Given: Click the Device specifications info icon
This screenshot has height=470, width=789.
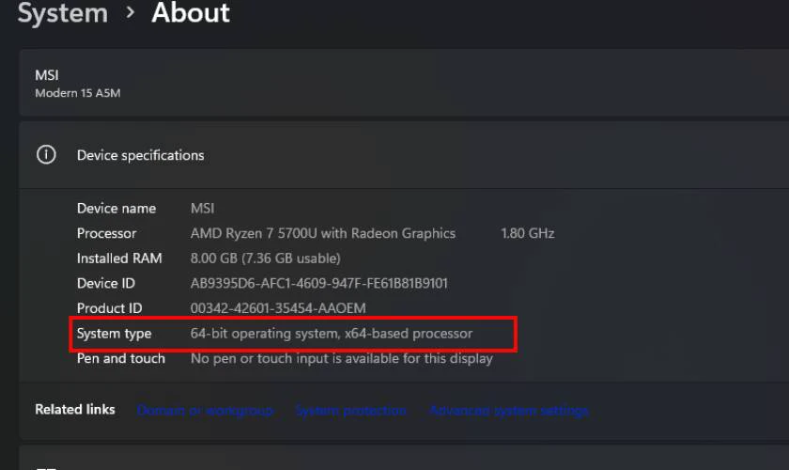Looking at the screenshot, I should click(46, 155).
